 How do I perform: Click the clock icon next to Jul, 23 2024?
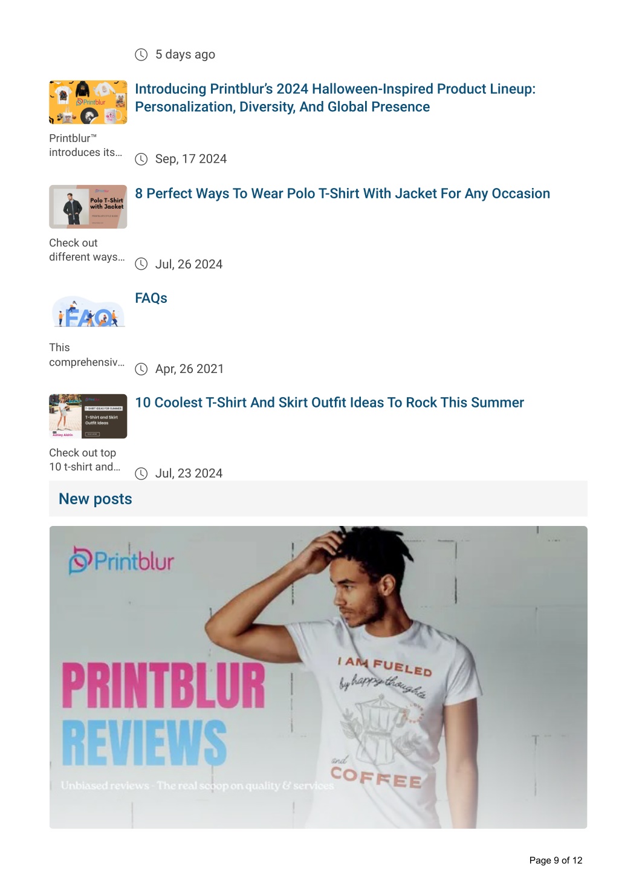(141, 473)
